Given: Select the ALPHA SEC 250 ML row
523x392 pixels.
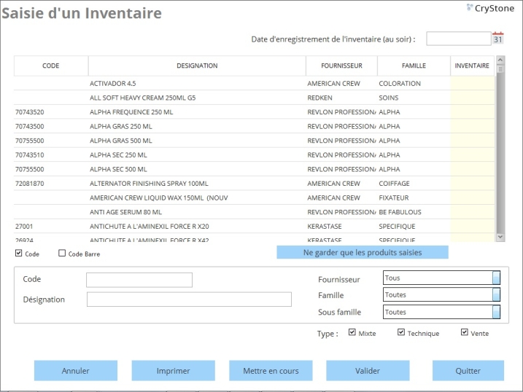Looking at the screenshot, I should (254, 155).
